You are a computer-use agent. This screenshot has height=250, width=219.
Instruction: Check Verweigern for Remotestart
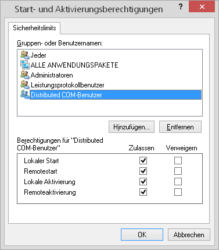[x=178, y=171]
